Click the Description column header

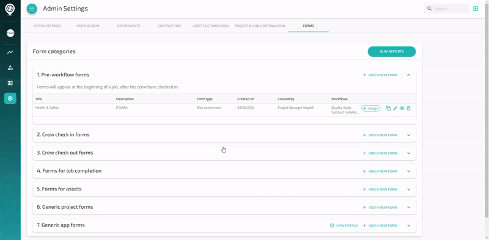click(x=125, y=99)
